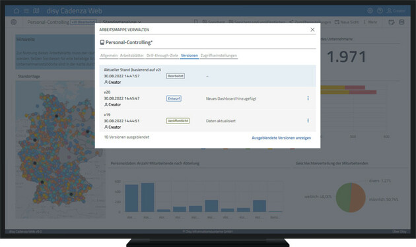Go to the home icon in header
Viewport: 416px width, 247px height.
17,11
